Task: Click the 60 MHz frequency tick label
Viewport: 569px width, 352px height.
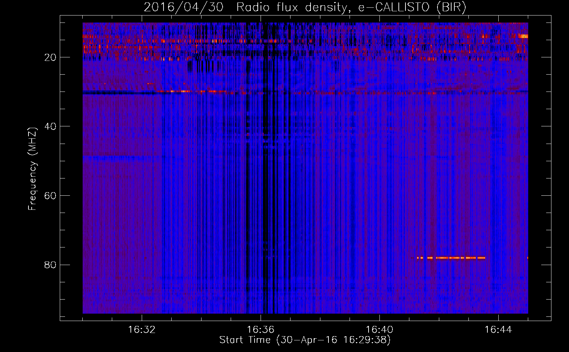Action: pos(50,196)
